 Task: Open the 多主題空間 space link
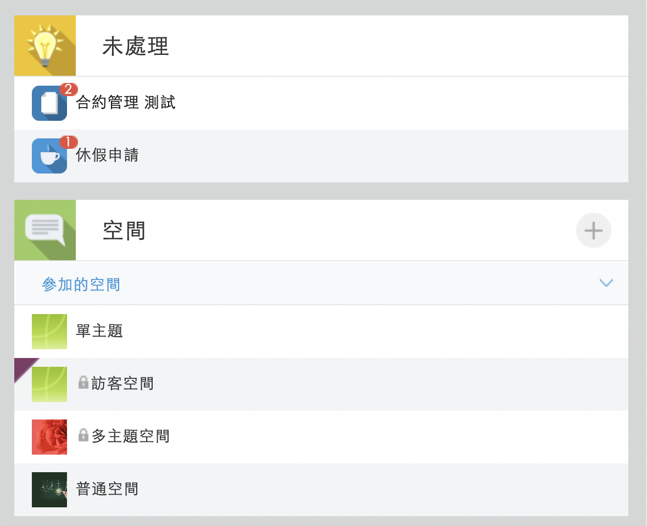[131, 436]
